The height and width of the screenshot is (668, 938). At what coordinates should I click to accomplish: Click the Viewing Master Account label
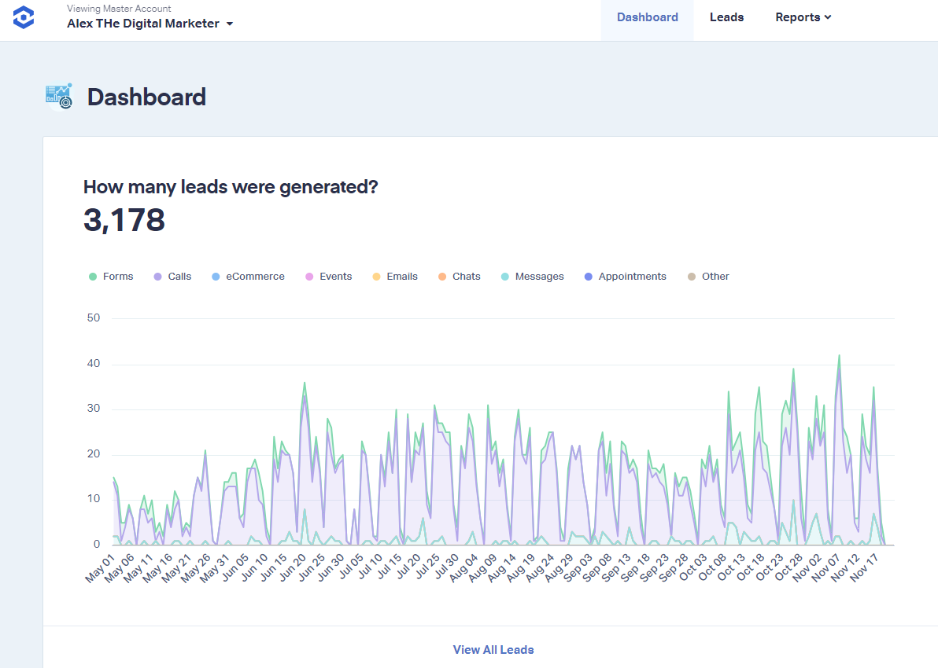pyautogui.click(x=119, y=9)
